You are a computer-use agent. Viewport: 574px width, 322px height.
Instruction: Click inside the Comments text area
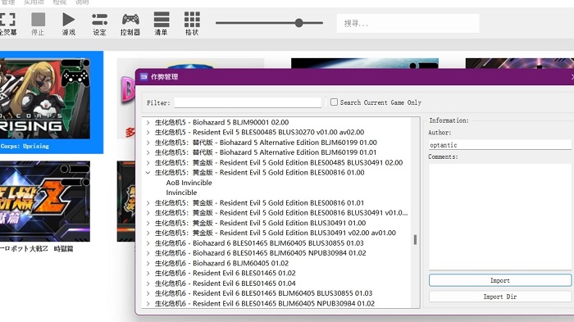click(x=500, y=217)
